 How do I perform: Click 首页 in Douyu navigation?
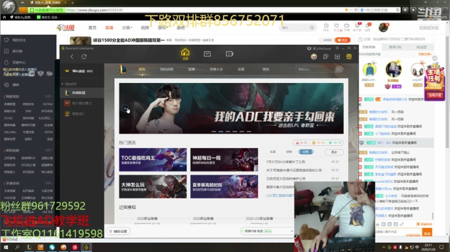pyautogui.click(x=92, y=28)
